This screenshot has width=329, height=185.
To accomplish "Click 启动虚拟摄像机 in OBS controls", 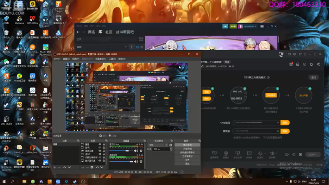I will (187, 153).
